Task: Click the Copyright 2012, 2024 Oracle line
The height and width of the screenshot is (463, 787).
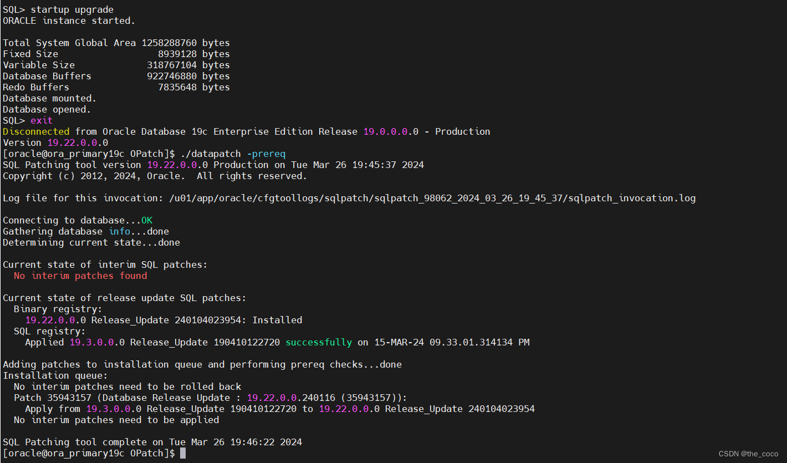Action: (x=155, y=176)
